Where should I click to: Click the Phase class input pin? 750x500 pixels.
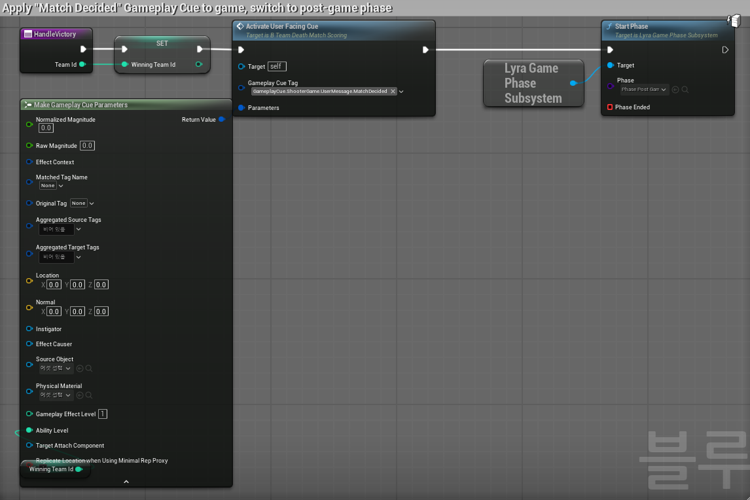point(610,86)
